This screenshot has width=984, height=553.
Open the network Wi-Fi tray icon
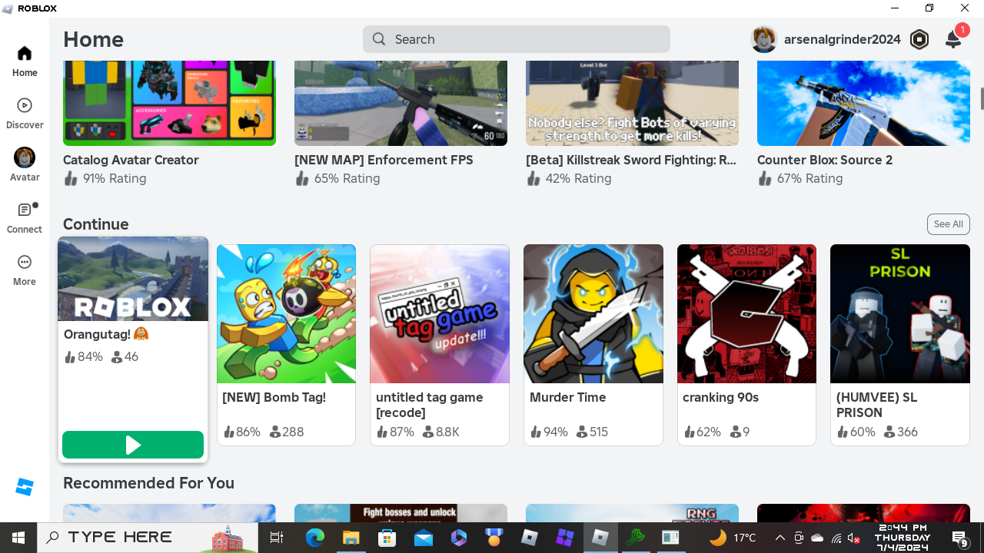point(836,538)
